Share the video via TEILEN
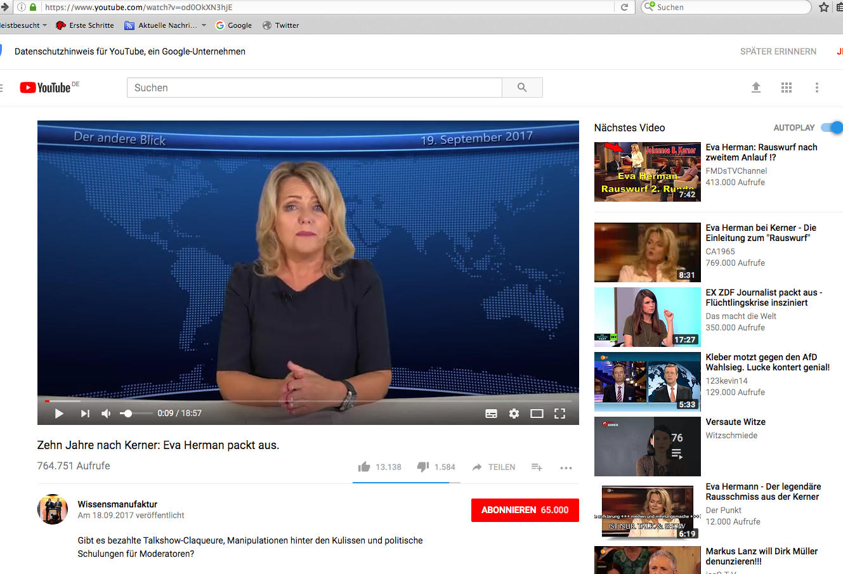This screenshot has height=574, width=843. click(493, 467)
